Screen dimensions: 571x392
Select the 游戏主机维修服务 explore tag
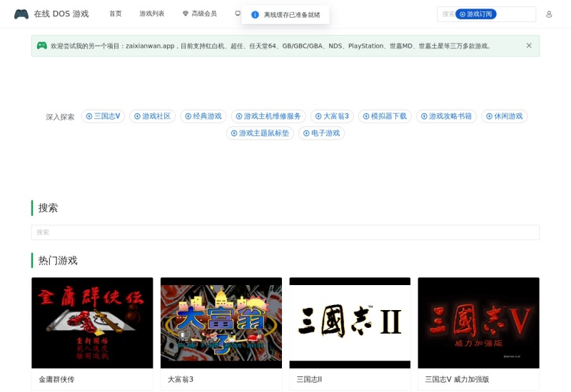pos(268,116)
